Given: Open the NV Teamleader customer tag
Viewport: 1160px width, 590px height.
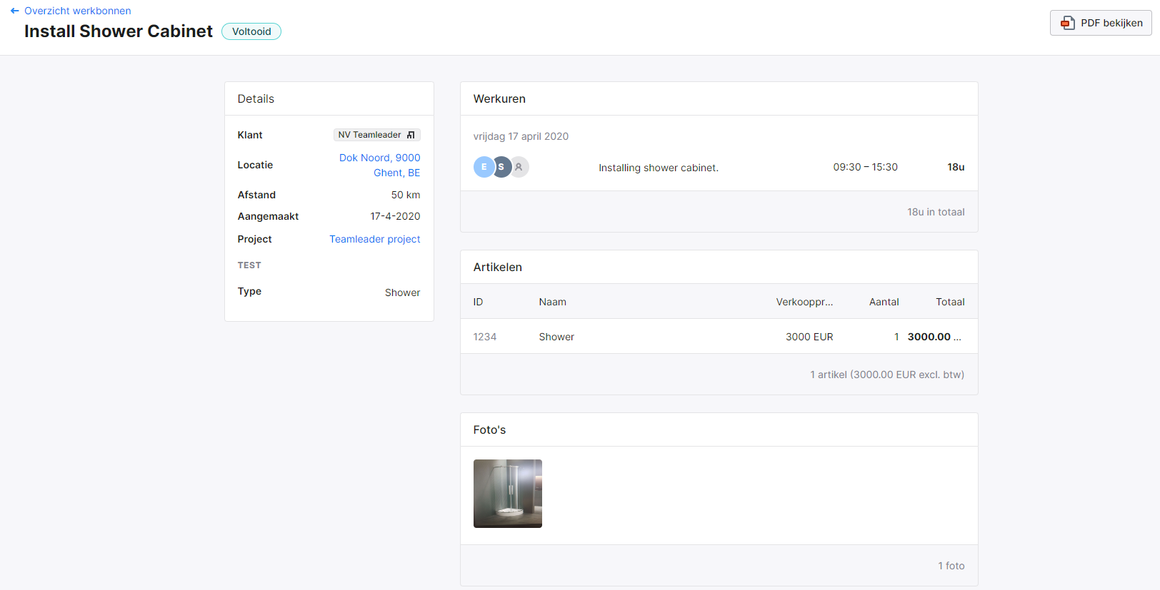Looking at the screenshot, I should click(x=376, y=135).
